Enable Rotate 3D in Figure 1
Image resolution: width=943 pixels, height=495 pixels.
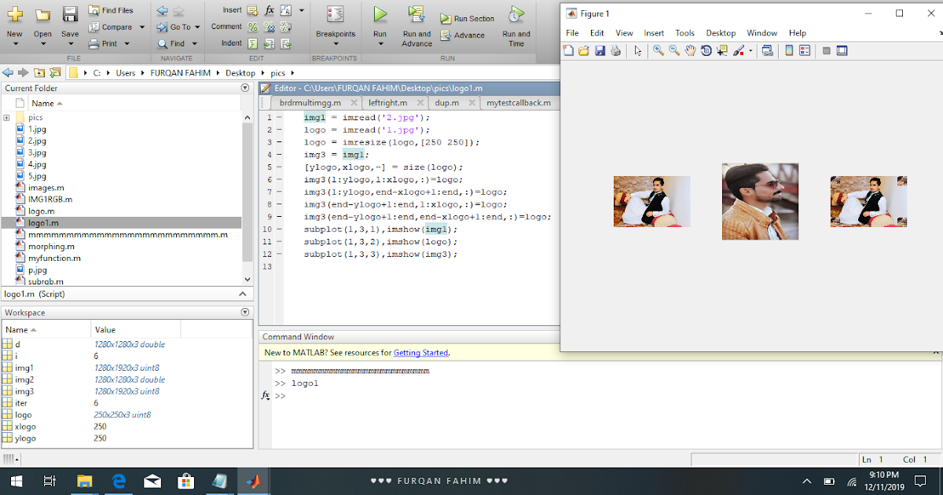point(707,49)
